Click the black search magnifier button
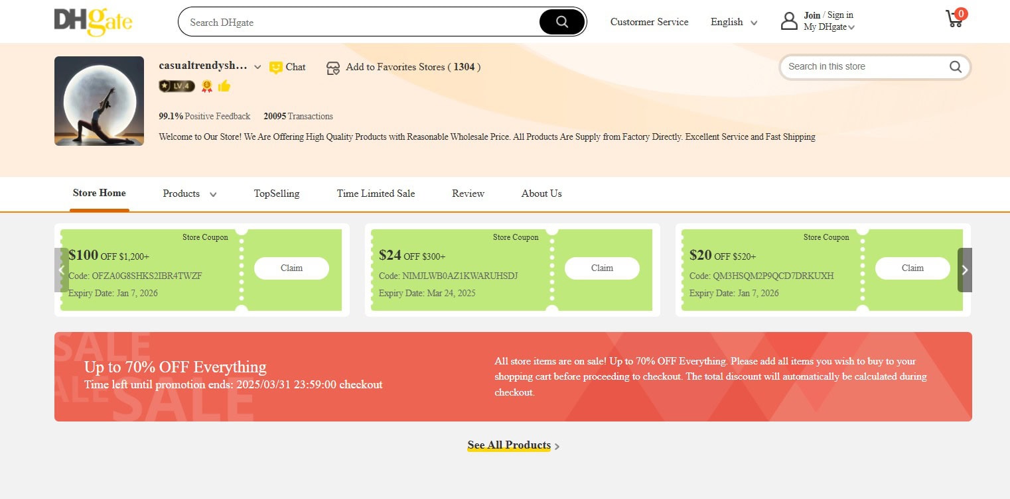 (x=562, y=22)
